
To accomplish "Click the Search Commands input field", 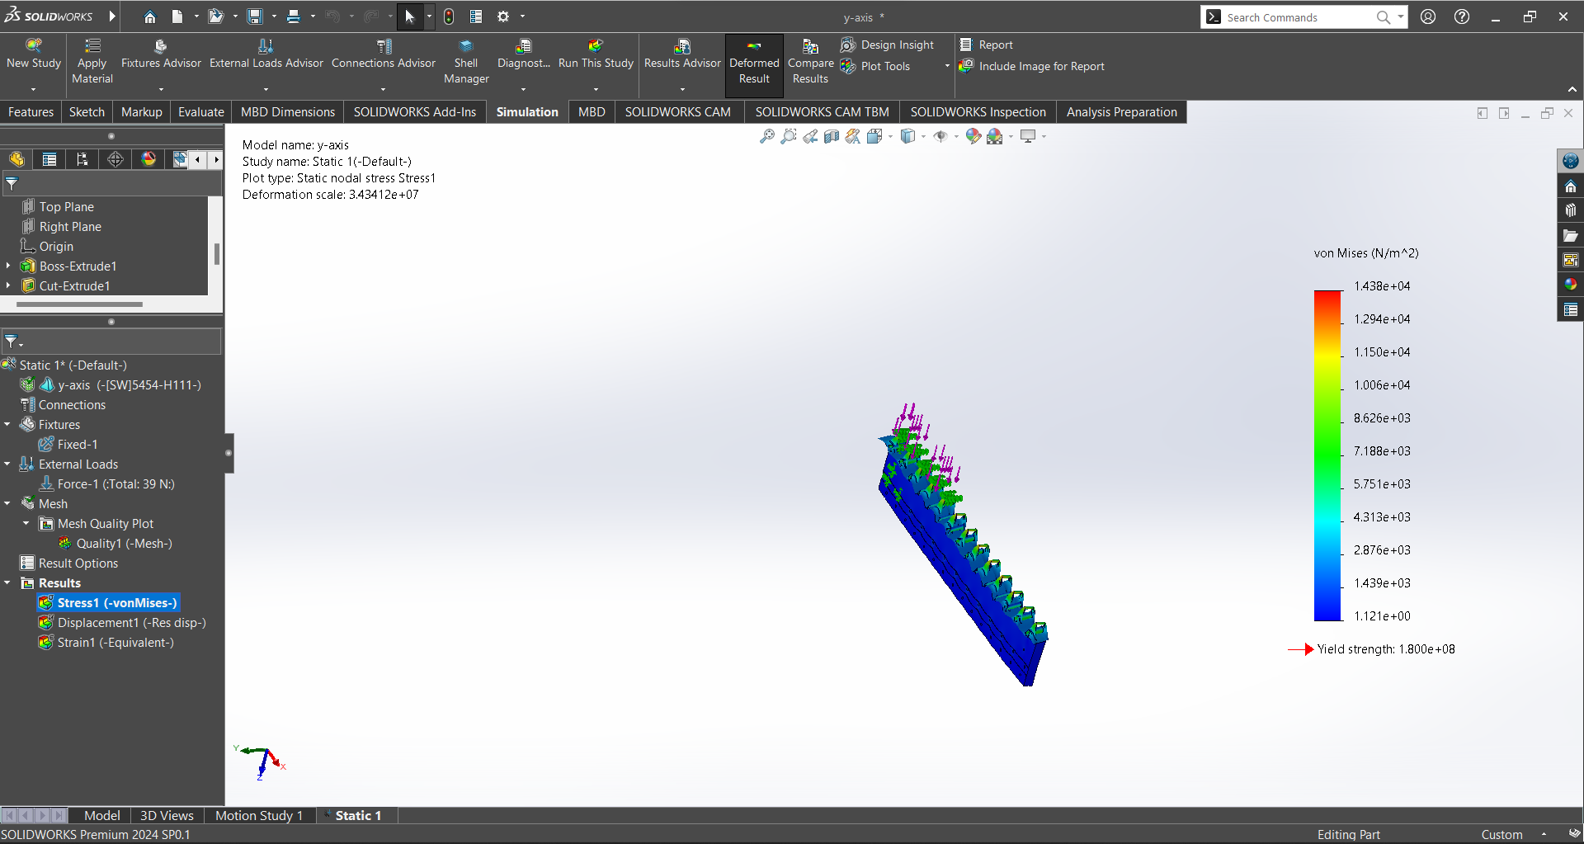I will coord(1298,17).
